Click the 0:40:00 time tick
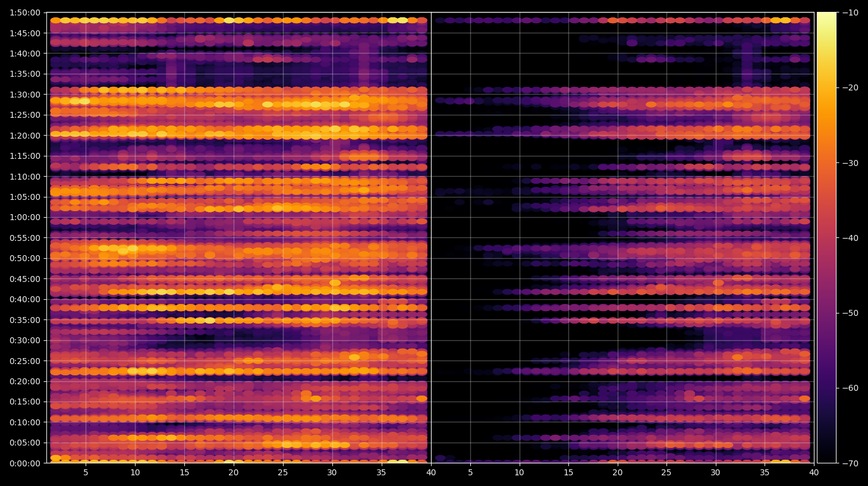Image resolution: width=868 pixels, height=486 pixels. click(x=25, y=299)
